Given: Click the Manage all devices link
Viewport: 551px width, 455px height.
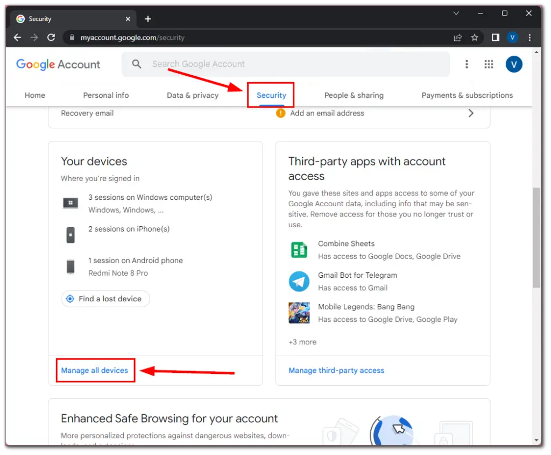Looking at the screenshot, I should coord(95,370).
